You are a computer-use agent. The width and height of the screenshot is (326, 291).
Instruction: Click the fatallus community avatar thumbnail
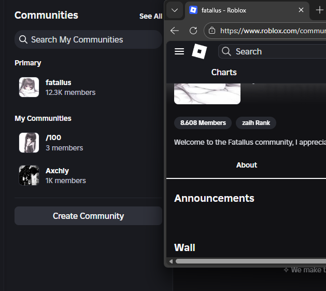29,87
